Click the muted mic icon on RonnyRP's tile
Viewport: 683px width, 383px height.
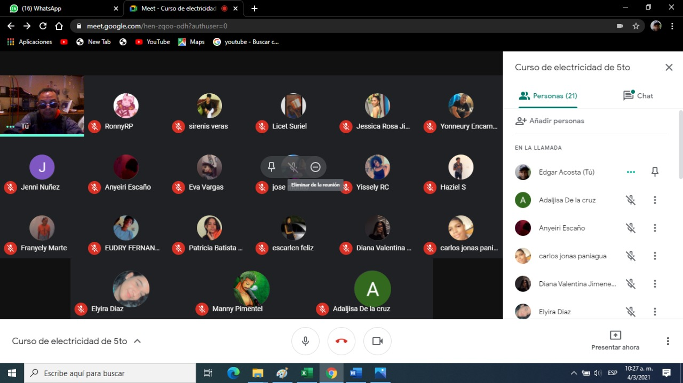[94, 126]
